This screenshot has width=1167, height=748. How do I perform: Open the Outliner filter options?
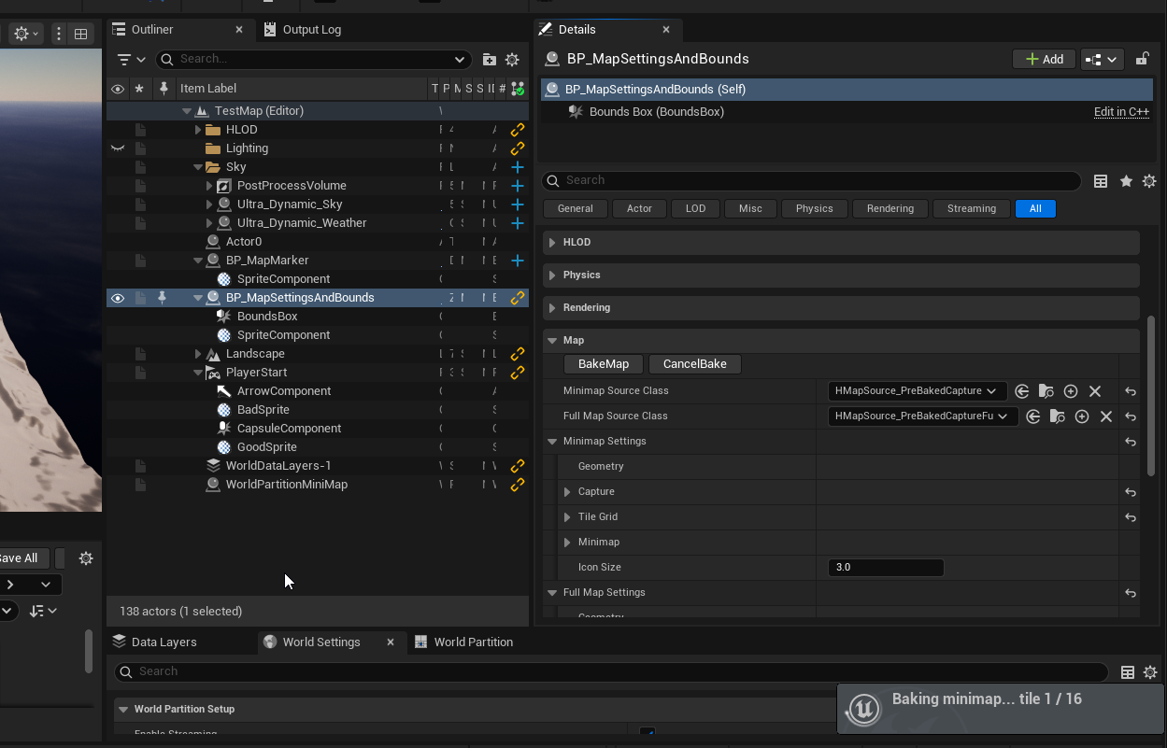click(131, 59)
